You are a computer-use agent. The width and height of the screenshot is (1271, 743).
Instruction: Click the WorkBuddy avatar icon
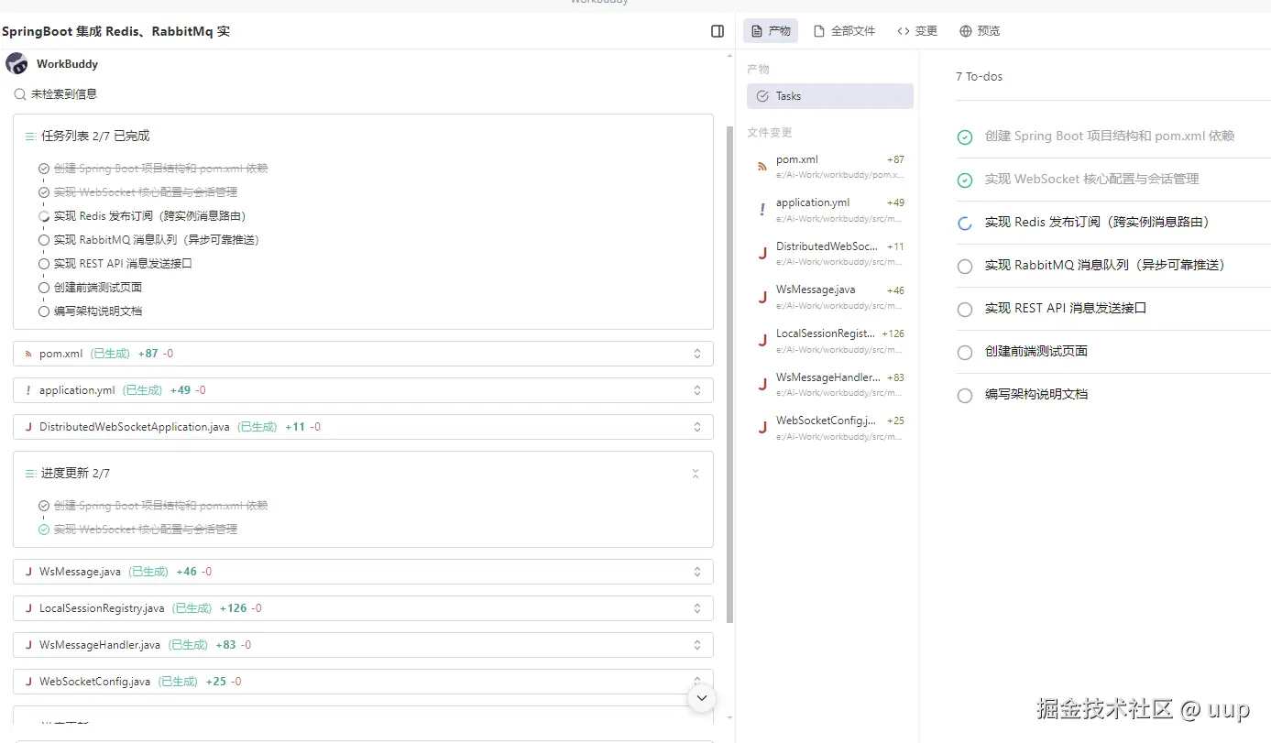[x=16, y=64]
